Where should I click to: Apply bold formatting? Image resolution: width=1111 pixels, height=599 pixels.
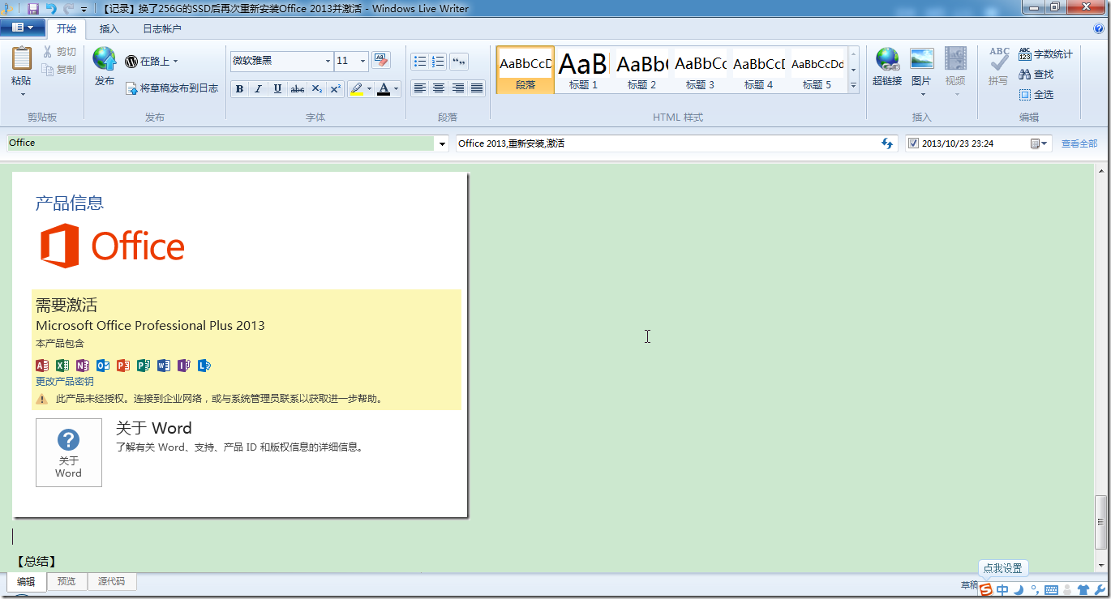[239, 88]
